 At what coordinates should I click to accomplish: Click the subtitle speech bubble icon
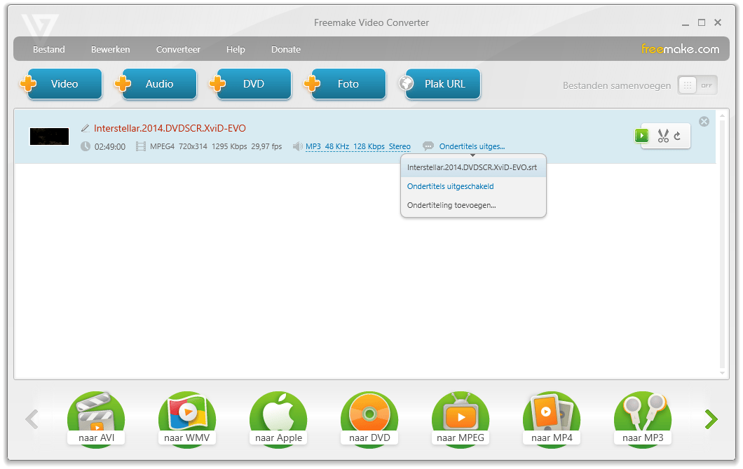point(428,146)
